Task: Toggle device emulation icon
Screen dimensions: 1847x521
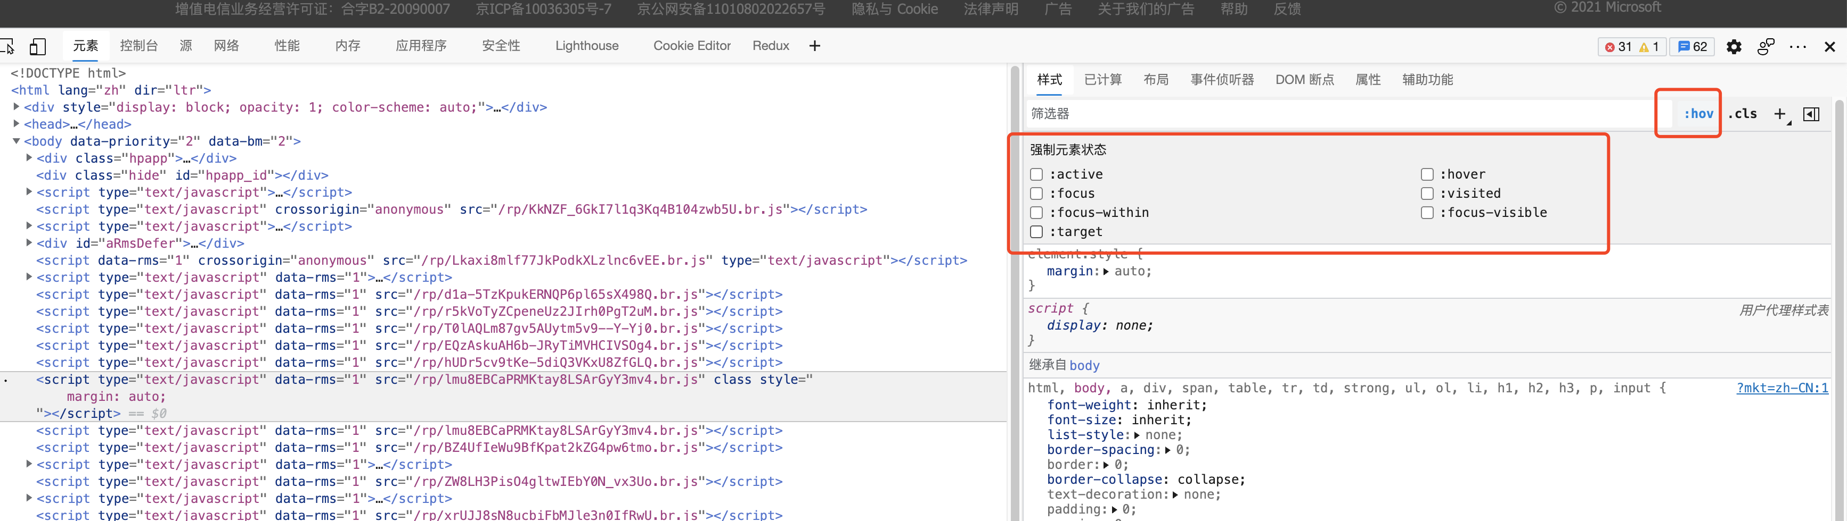Action: tap(37, 47)
